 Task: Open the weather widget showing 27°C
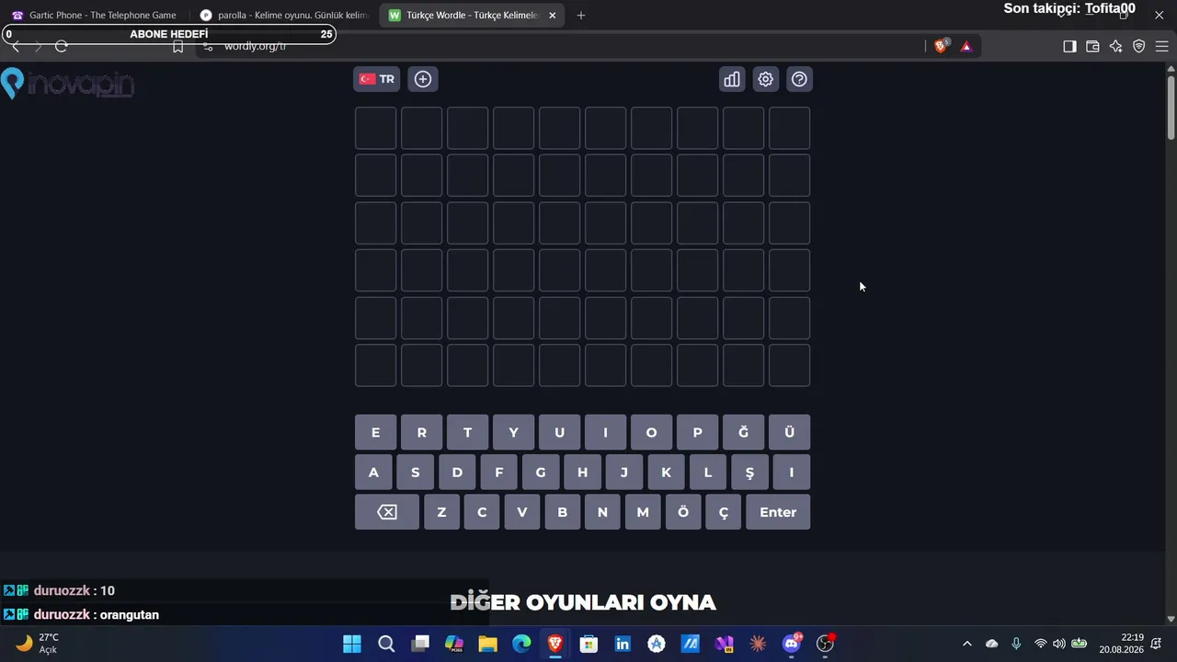pyautogui.click(x=37, y=644)
